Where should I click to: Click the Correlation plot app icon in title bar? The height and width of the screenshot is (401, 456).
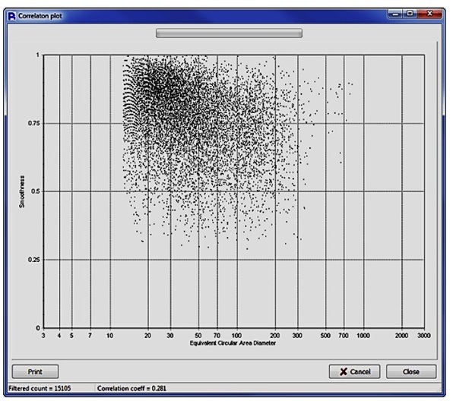(11, 14)
